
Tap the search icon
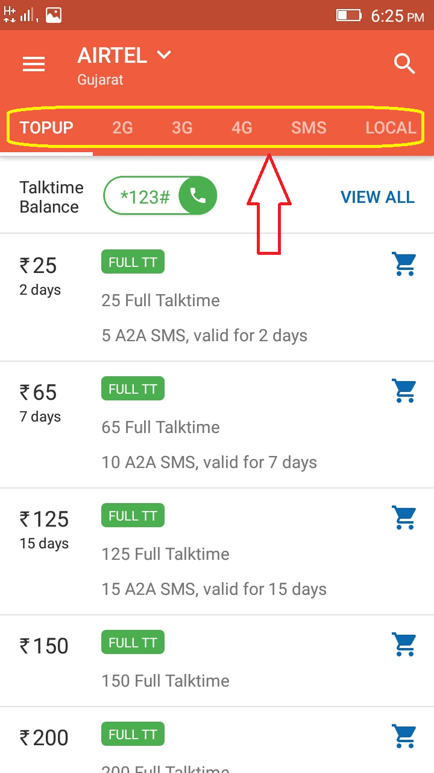404,63
